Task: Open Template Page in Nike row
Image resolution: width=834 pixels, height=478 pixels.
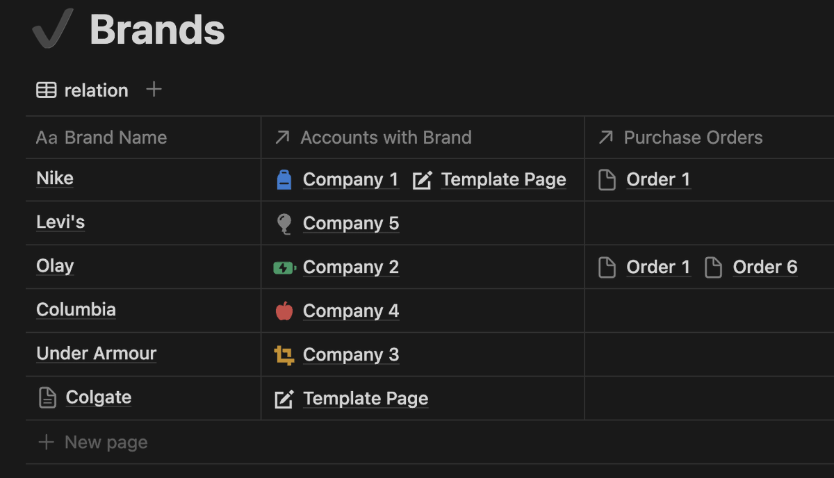Action: click(x=504, y=180)
